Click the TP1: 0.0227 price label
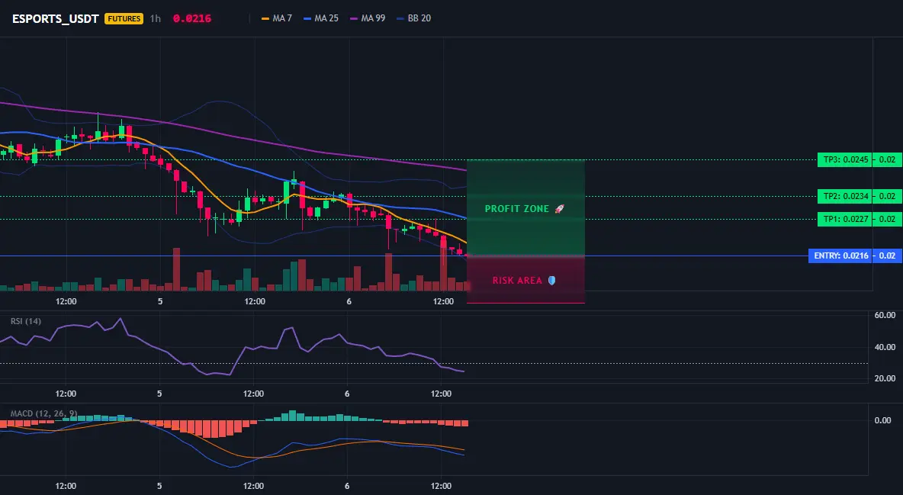The height and width of the screenshot is (495, 903). (x=844, y=219)
